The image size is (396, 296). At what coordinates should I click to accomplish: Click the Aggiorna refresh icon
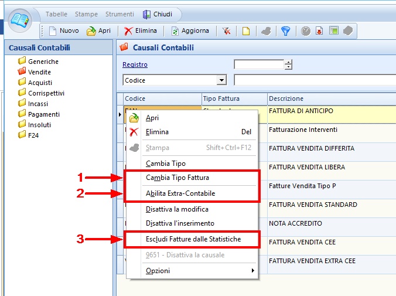click(x=175, y=31)
